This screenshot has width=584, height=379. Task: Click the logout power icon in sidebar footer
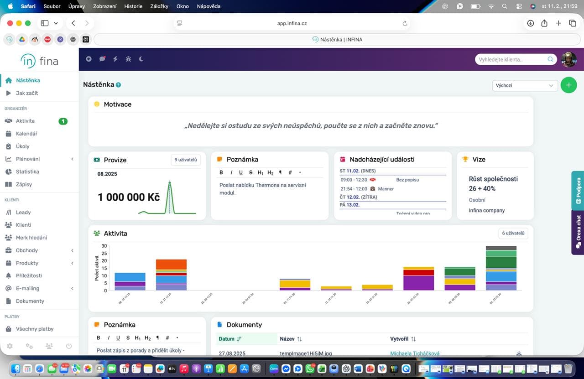68,346
